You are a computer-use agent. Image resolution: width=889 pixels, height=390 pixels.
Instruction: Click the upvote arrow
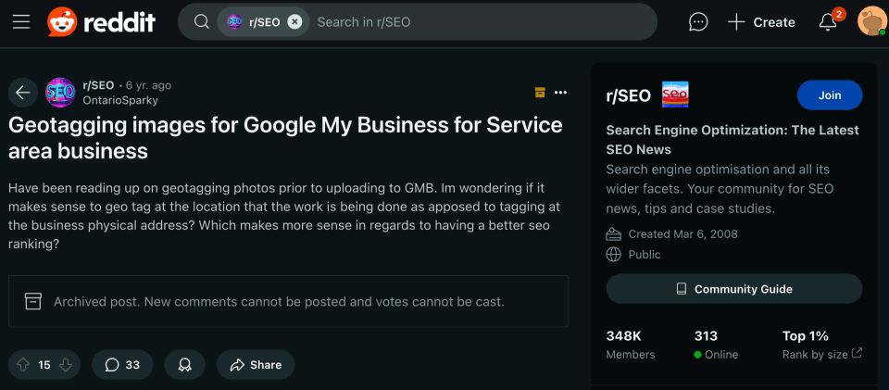point(23,364)
